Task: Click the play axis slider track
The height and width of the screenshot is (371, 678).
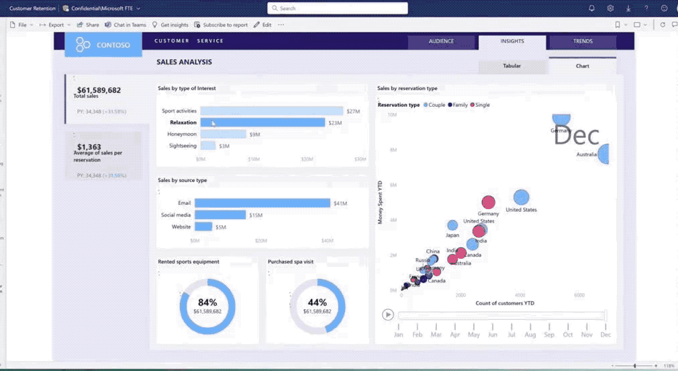Action: [x=501, y=316]
